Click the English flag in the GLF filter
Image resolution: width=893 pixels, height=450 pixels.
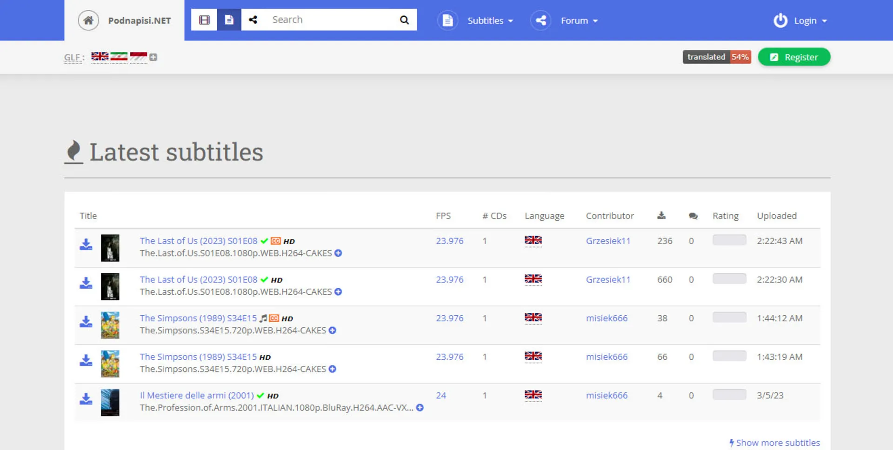click(x=100, y=56)
